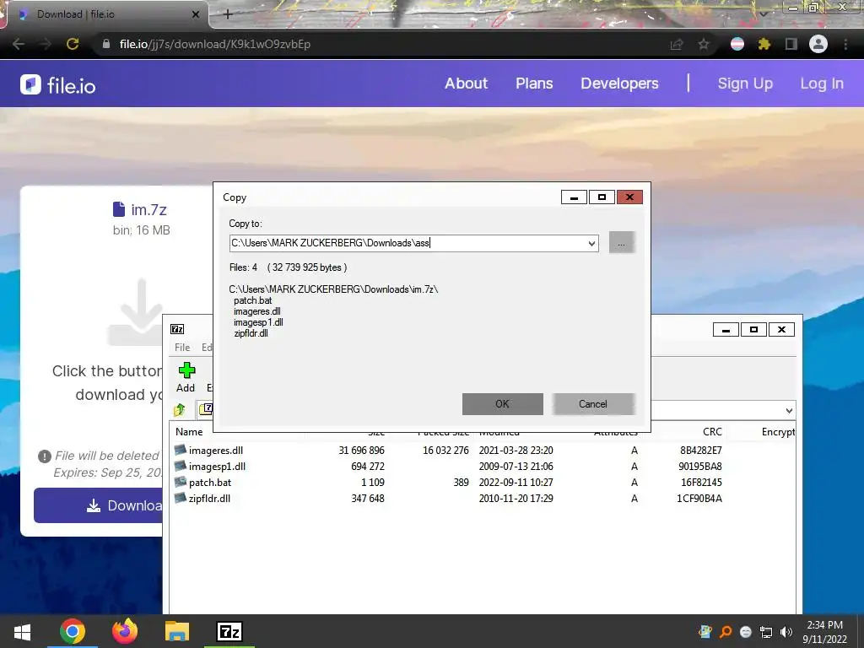Viewport: 864px width, 648px height.
Task: Click the volume speaker tray icon
Action: [x=786, y=632]
